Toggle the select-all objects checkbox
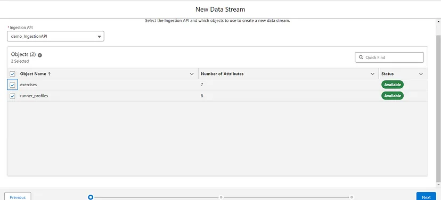The image size is (441, 200). pyautogui.click(x=12, y=74)
